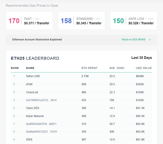Click rank number 1 in leaderboard

click(14, 76)
